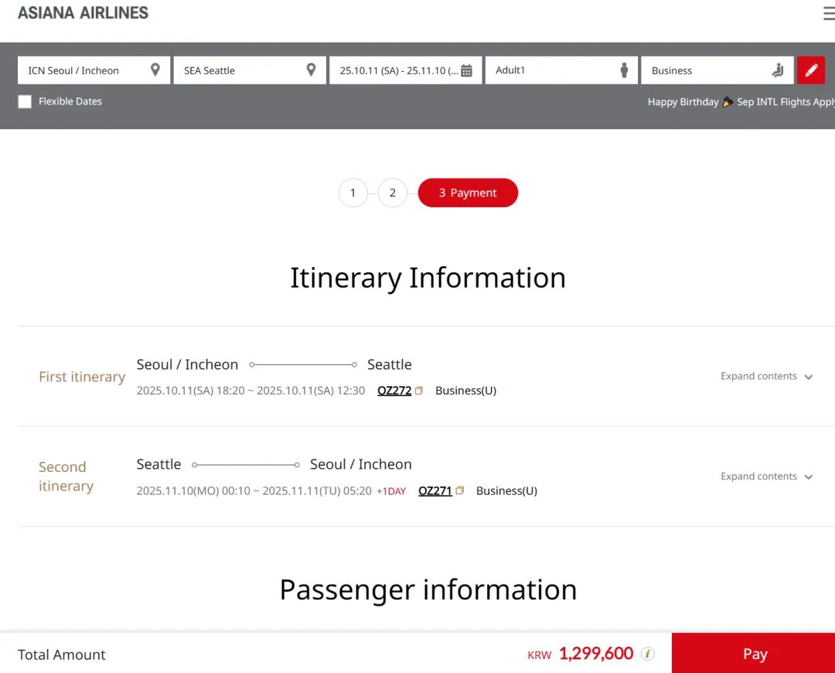The image size is (835, 673).
Task: Expand contents of the second itinerary
Action: (x=766, y=477)
